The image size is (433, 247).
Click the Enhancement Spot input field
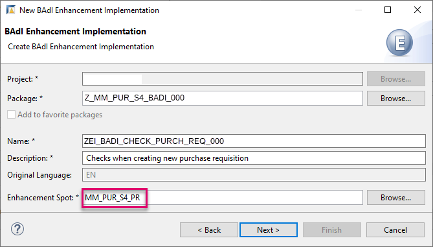pos(223,198)
